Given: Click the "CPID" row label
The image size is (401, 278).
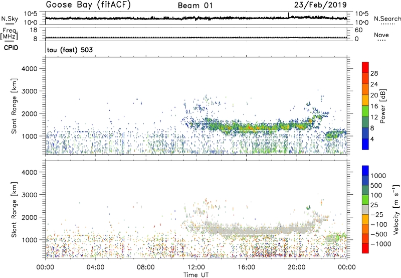Looking at the screenshot, I should pos(11,48).
